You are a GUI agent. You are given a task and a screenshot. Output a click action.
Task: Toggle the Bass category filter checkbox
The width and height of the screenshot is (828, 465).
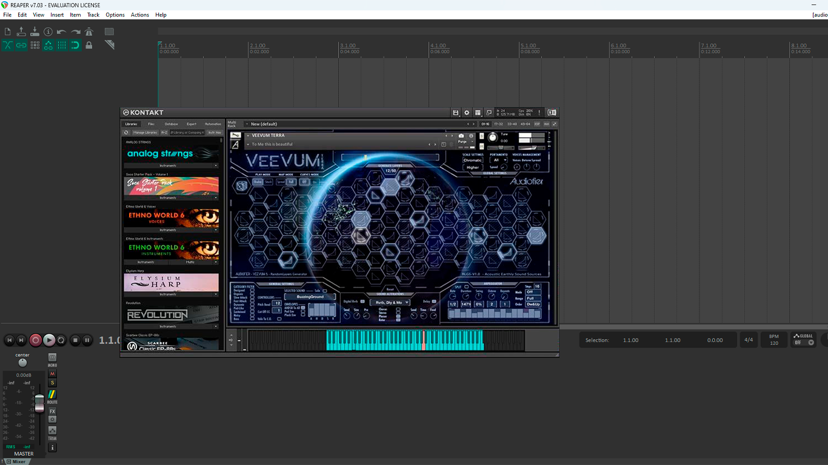click(252, 319)
